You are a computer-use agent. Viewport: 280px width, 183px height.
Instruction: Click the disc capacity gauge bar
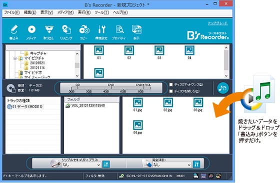[x=111, y=88]
